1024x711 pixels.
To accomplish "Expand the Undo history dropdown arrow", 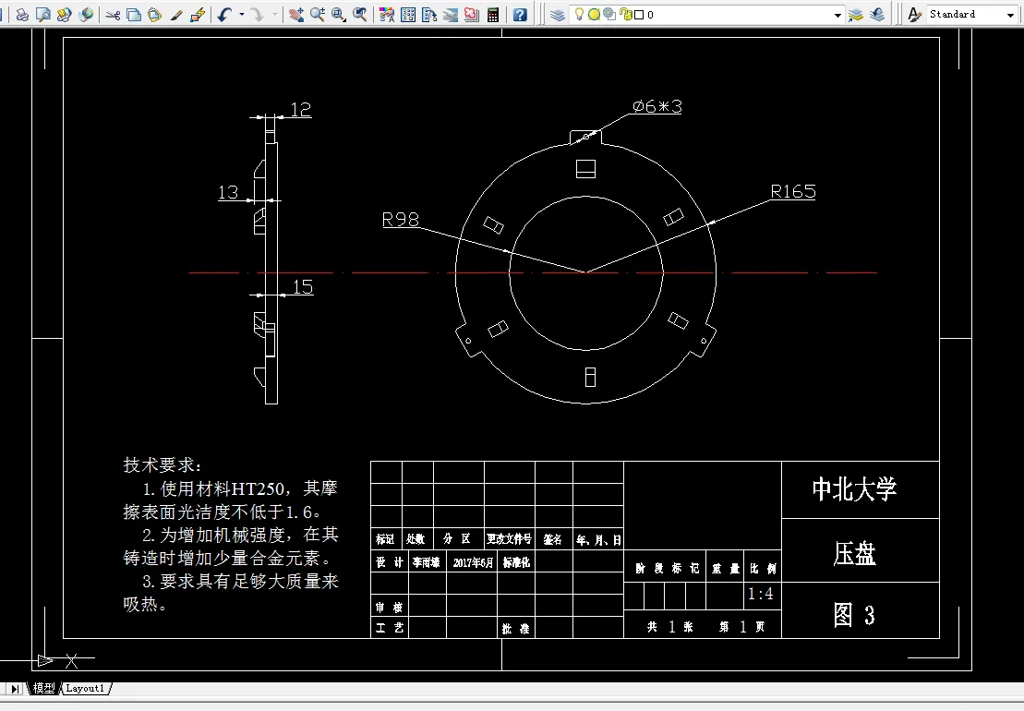I will [x=242, y=15].
